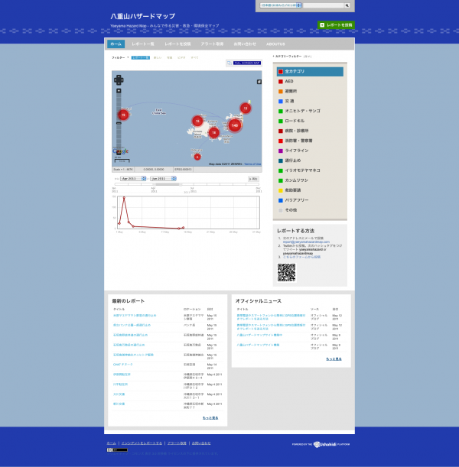Filter the map by 交通 category

[310, 101]
